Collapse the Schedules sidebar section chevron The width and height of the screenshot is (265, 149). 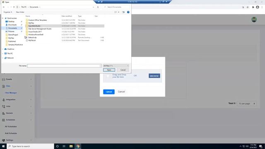click(x=31, y=120)
